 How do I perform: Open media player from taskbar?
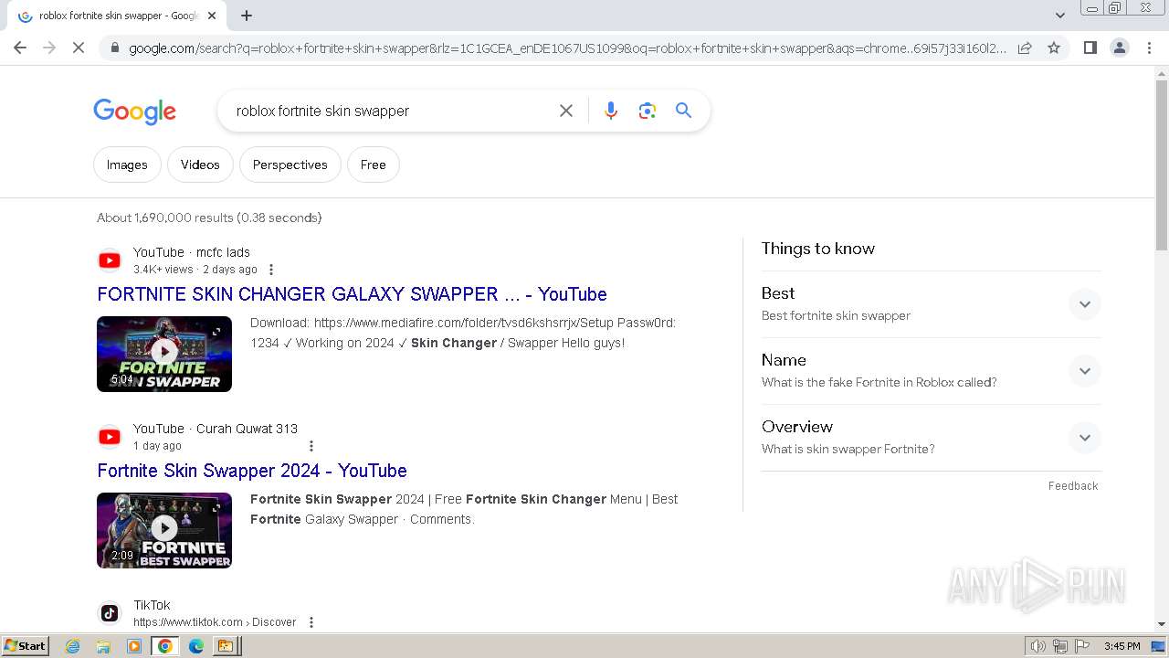click(134, 646)
